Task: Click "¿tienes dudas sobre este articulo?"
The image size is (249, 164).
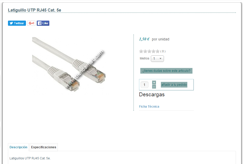Action: [166, 71]
